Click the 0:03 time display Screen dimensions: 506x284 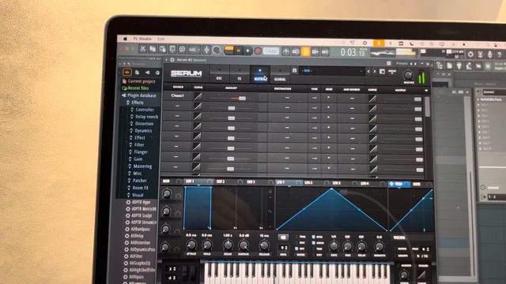pyautogui.click(x=353, y=52)
